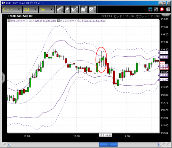Viewport: 172px width, 148px height.
Task: Open the chart style icon
Action: (x=92, y=9)
